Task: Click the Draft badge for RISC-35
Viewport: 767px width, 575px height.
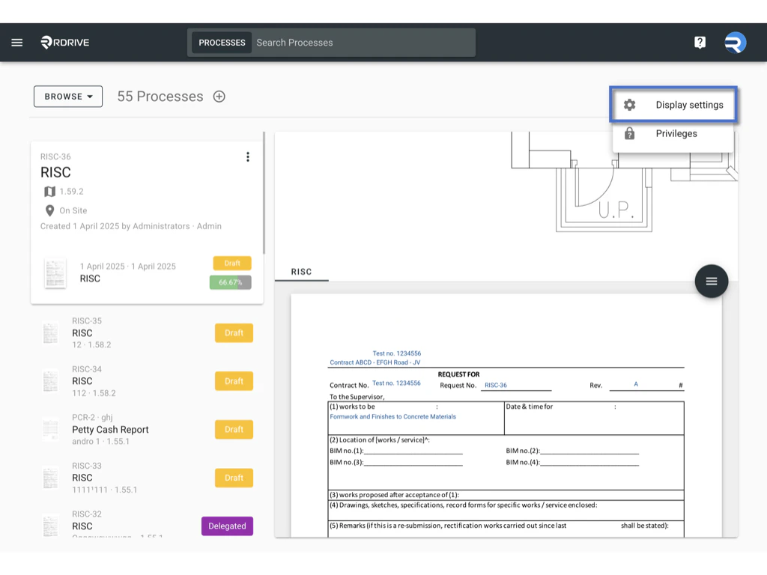Action: click(234, 333)
